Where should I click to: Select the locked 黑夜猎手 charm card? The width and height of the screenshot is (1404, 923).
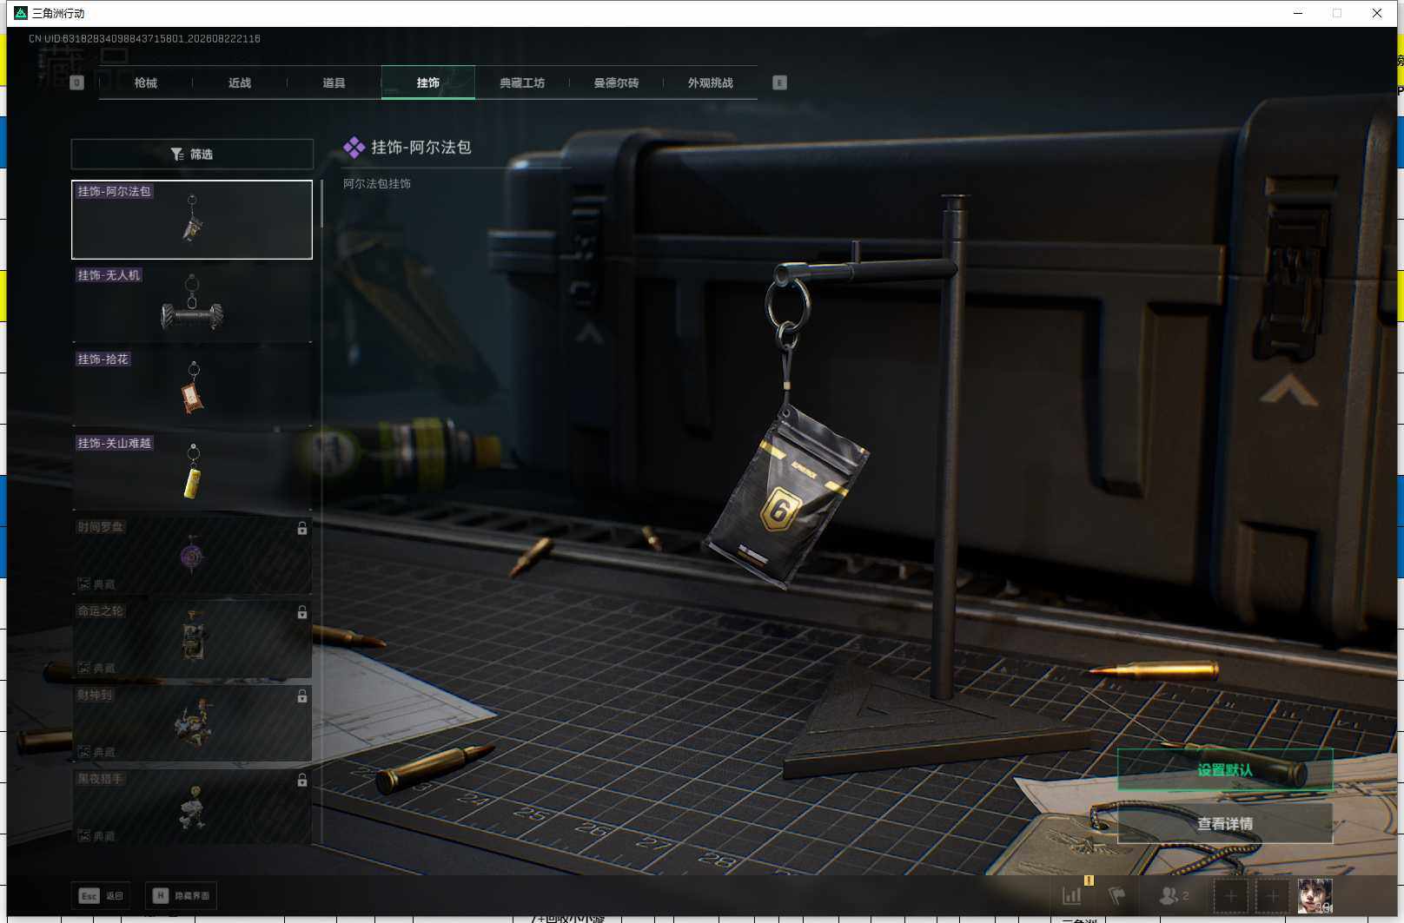192,808
